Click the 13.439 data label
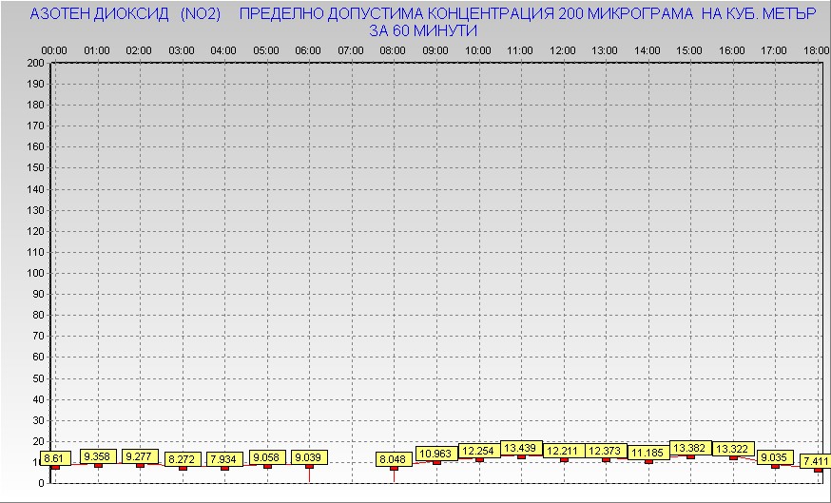This screenshot has height=503, width=831. click(x=521, y=448)
